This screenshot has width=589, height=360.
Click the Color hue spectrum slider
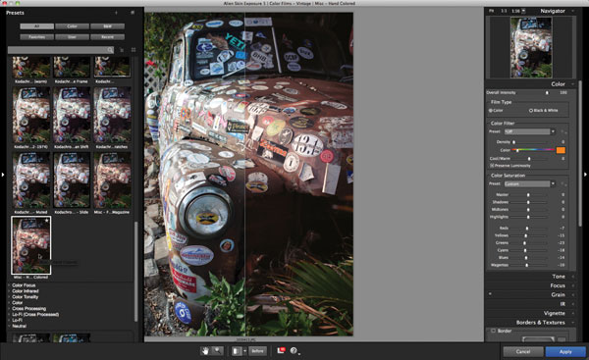(533, 150)
